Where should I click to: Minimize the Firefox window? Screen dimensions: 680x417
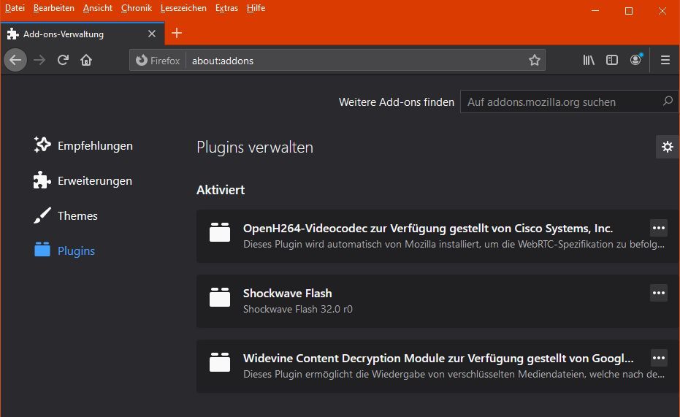595,10
